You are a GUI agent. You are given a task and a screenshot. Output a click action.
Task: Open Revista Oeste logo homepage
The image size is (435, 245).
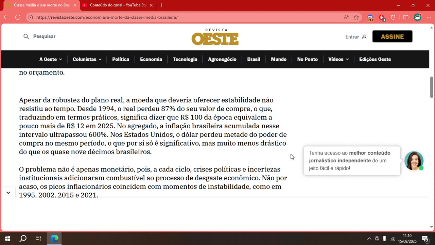point(215,37)
